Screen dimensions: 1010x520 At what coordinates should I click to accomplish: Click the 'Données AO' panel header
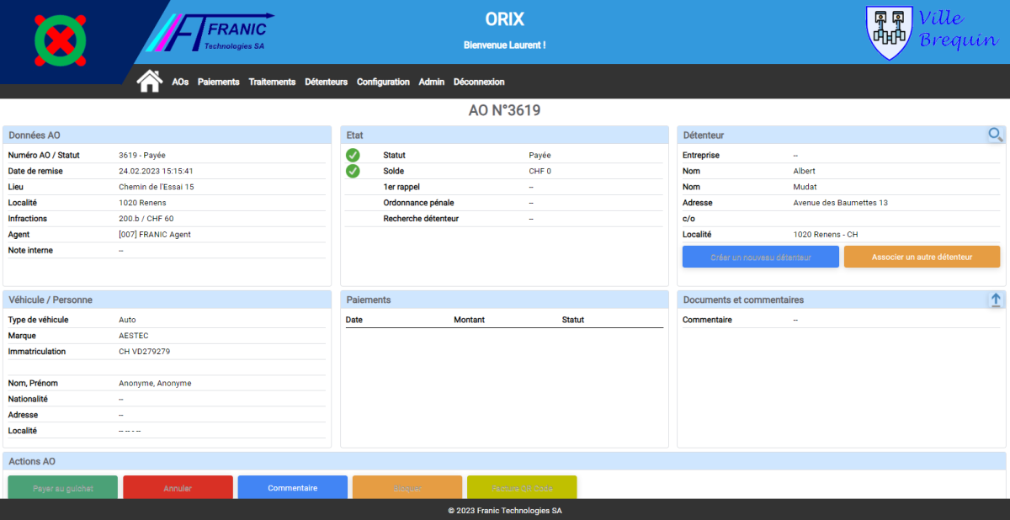[x=167, y=135]
